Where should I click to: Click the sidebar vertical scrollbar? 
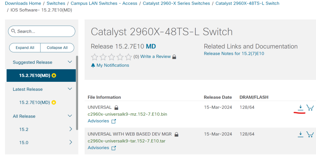[77, 93]
